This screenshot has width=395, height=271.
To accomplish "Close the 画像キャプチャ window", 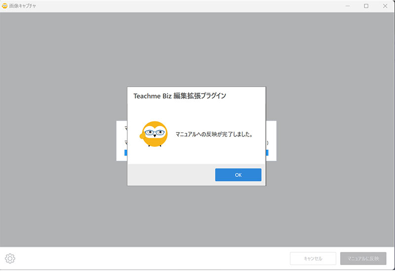I will [x=385, y=6].
